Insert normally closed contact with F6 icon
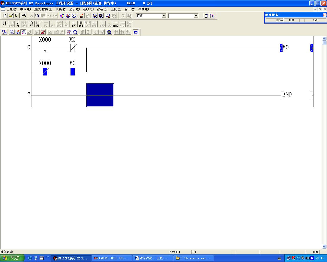The width and height of the screenshot is (327, 262). point(18,24)
